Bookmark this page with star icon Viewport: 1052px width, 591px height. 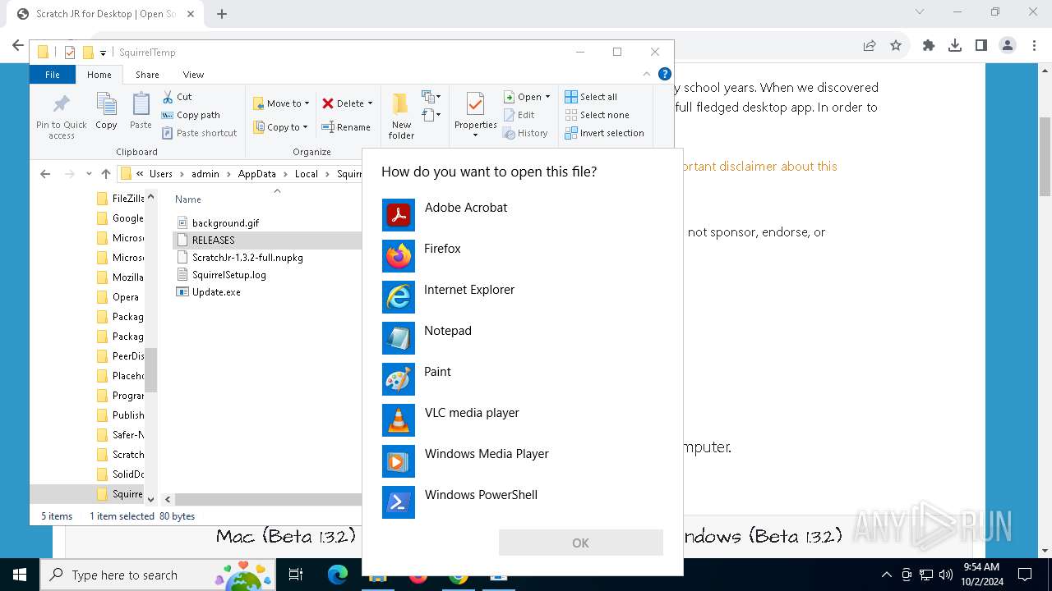pyautogui.click(x=896, y=46)
